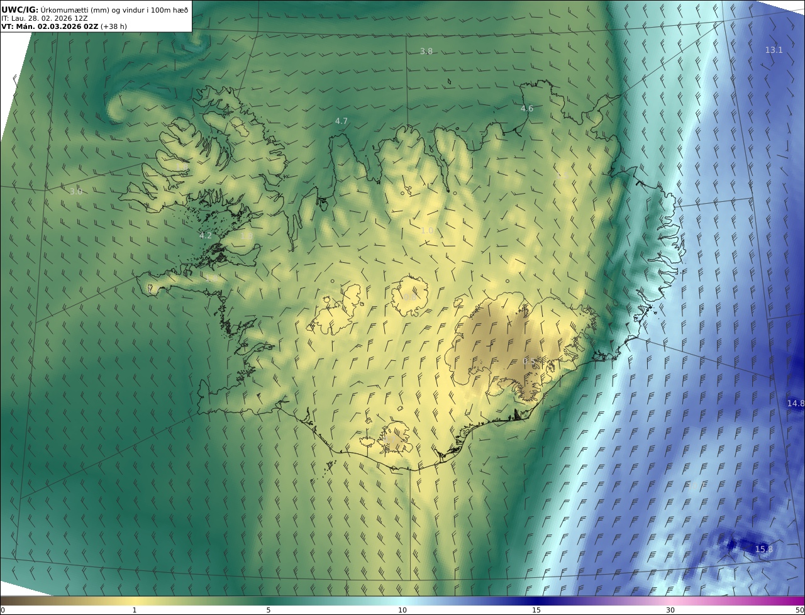Click the 4.6 value label

point(527,109)
